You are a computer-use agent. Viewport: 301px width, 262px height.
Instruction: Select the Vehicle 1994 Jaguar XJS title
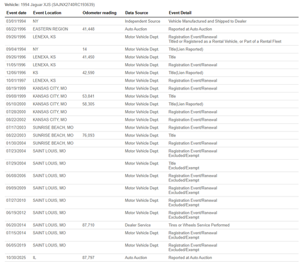click(x=50, y=4)
